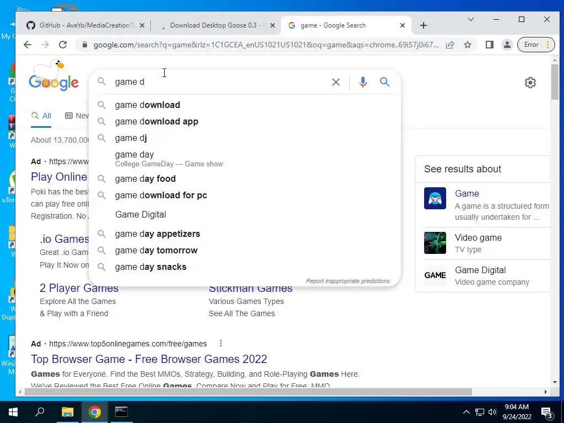Click the vertical page scrollbar thumb
Screen dimensions: 564x423
[x=554, y=82]
